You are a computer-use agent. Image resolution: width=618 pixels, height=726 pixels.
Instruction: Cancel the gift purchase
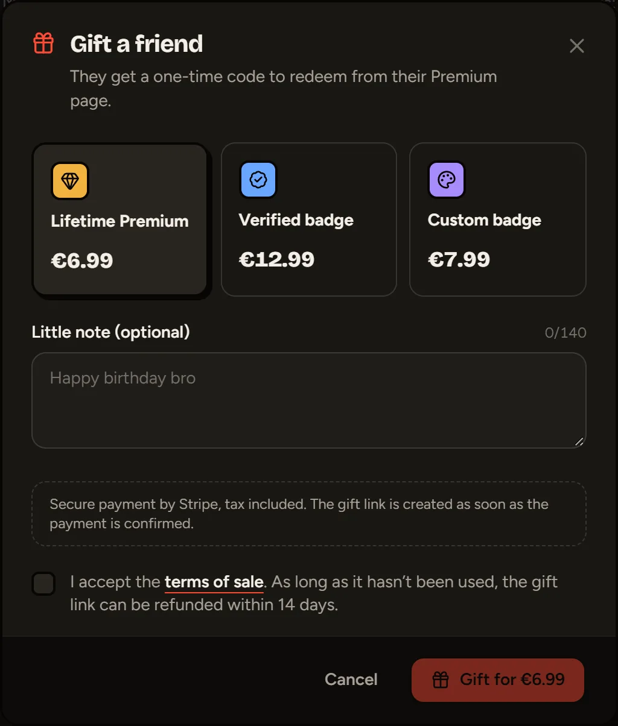tap(351, 680)
